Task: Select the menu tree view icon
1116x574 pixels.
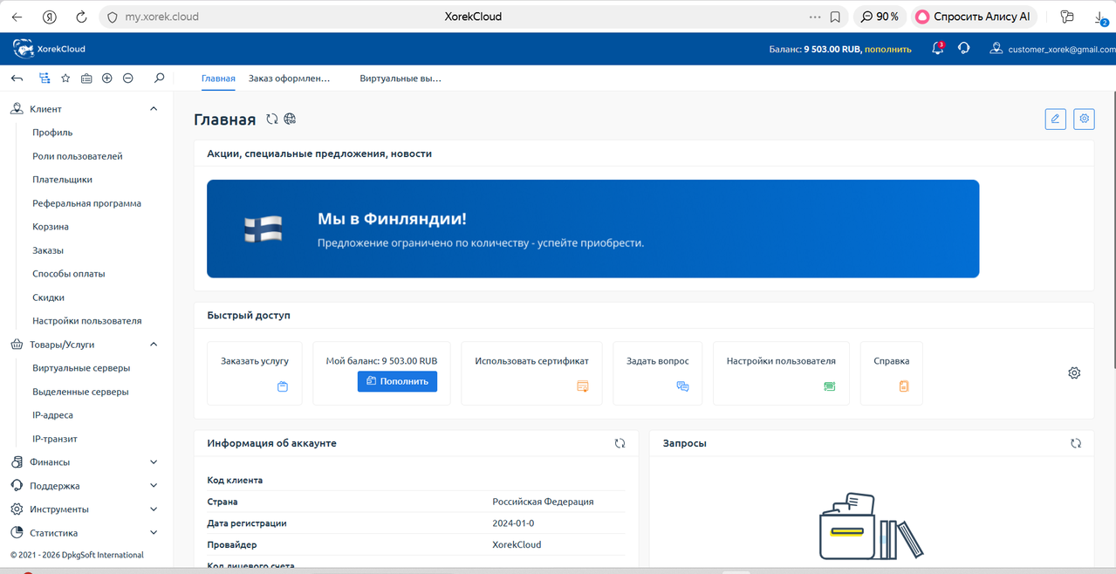Action: tap(45, 79)
